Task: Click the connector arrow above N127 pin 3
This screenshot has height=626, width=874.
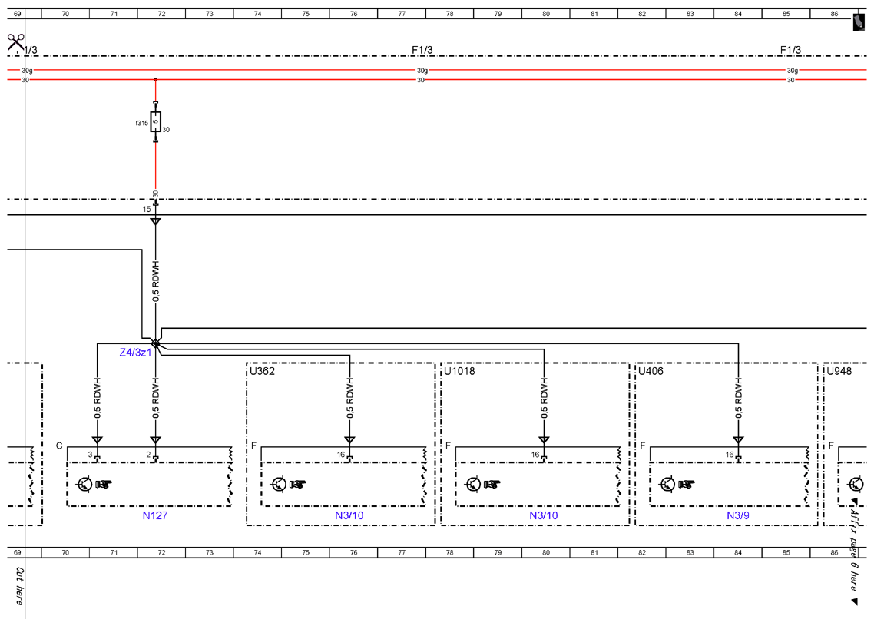Action: tap(98, 440)
